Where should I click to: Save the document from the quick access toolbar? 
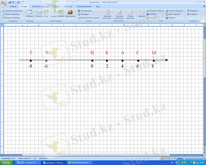pyautogui.click(x=10, y=2)
